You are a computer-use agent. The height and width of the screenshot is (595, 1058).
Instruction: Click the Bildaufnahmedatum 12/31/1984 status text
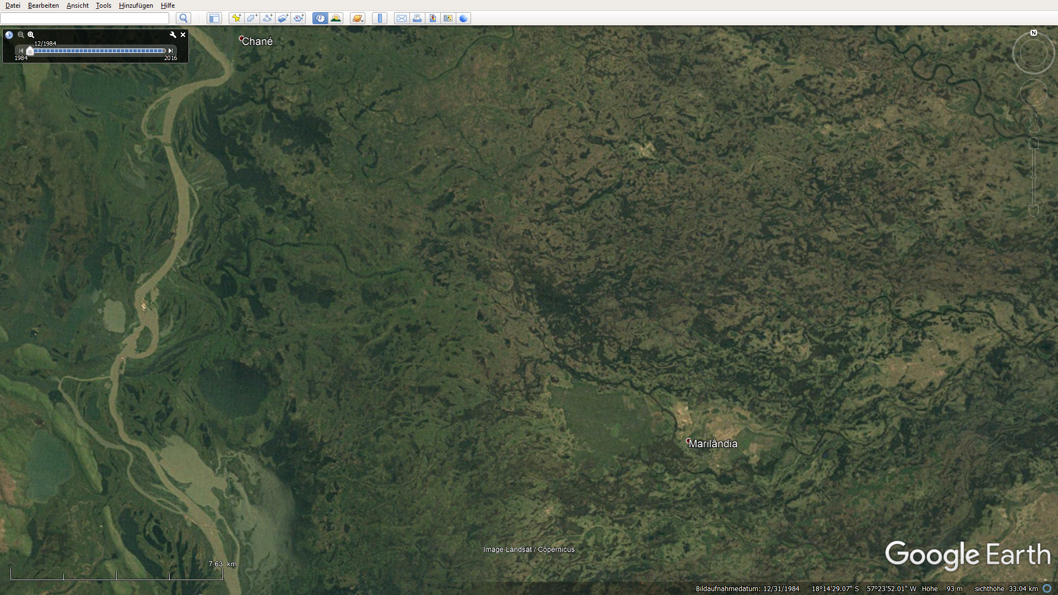[747, 588]
